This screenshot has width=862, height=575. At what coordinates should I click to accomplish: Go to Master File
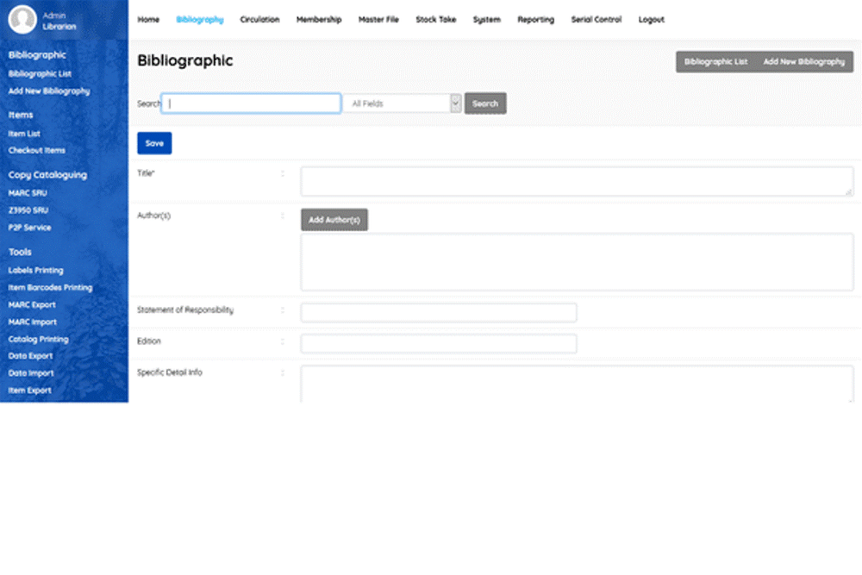click(378, 19)
